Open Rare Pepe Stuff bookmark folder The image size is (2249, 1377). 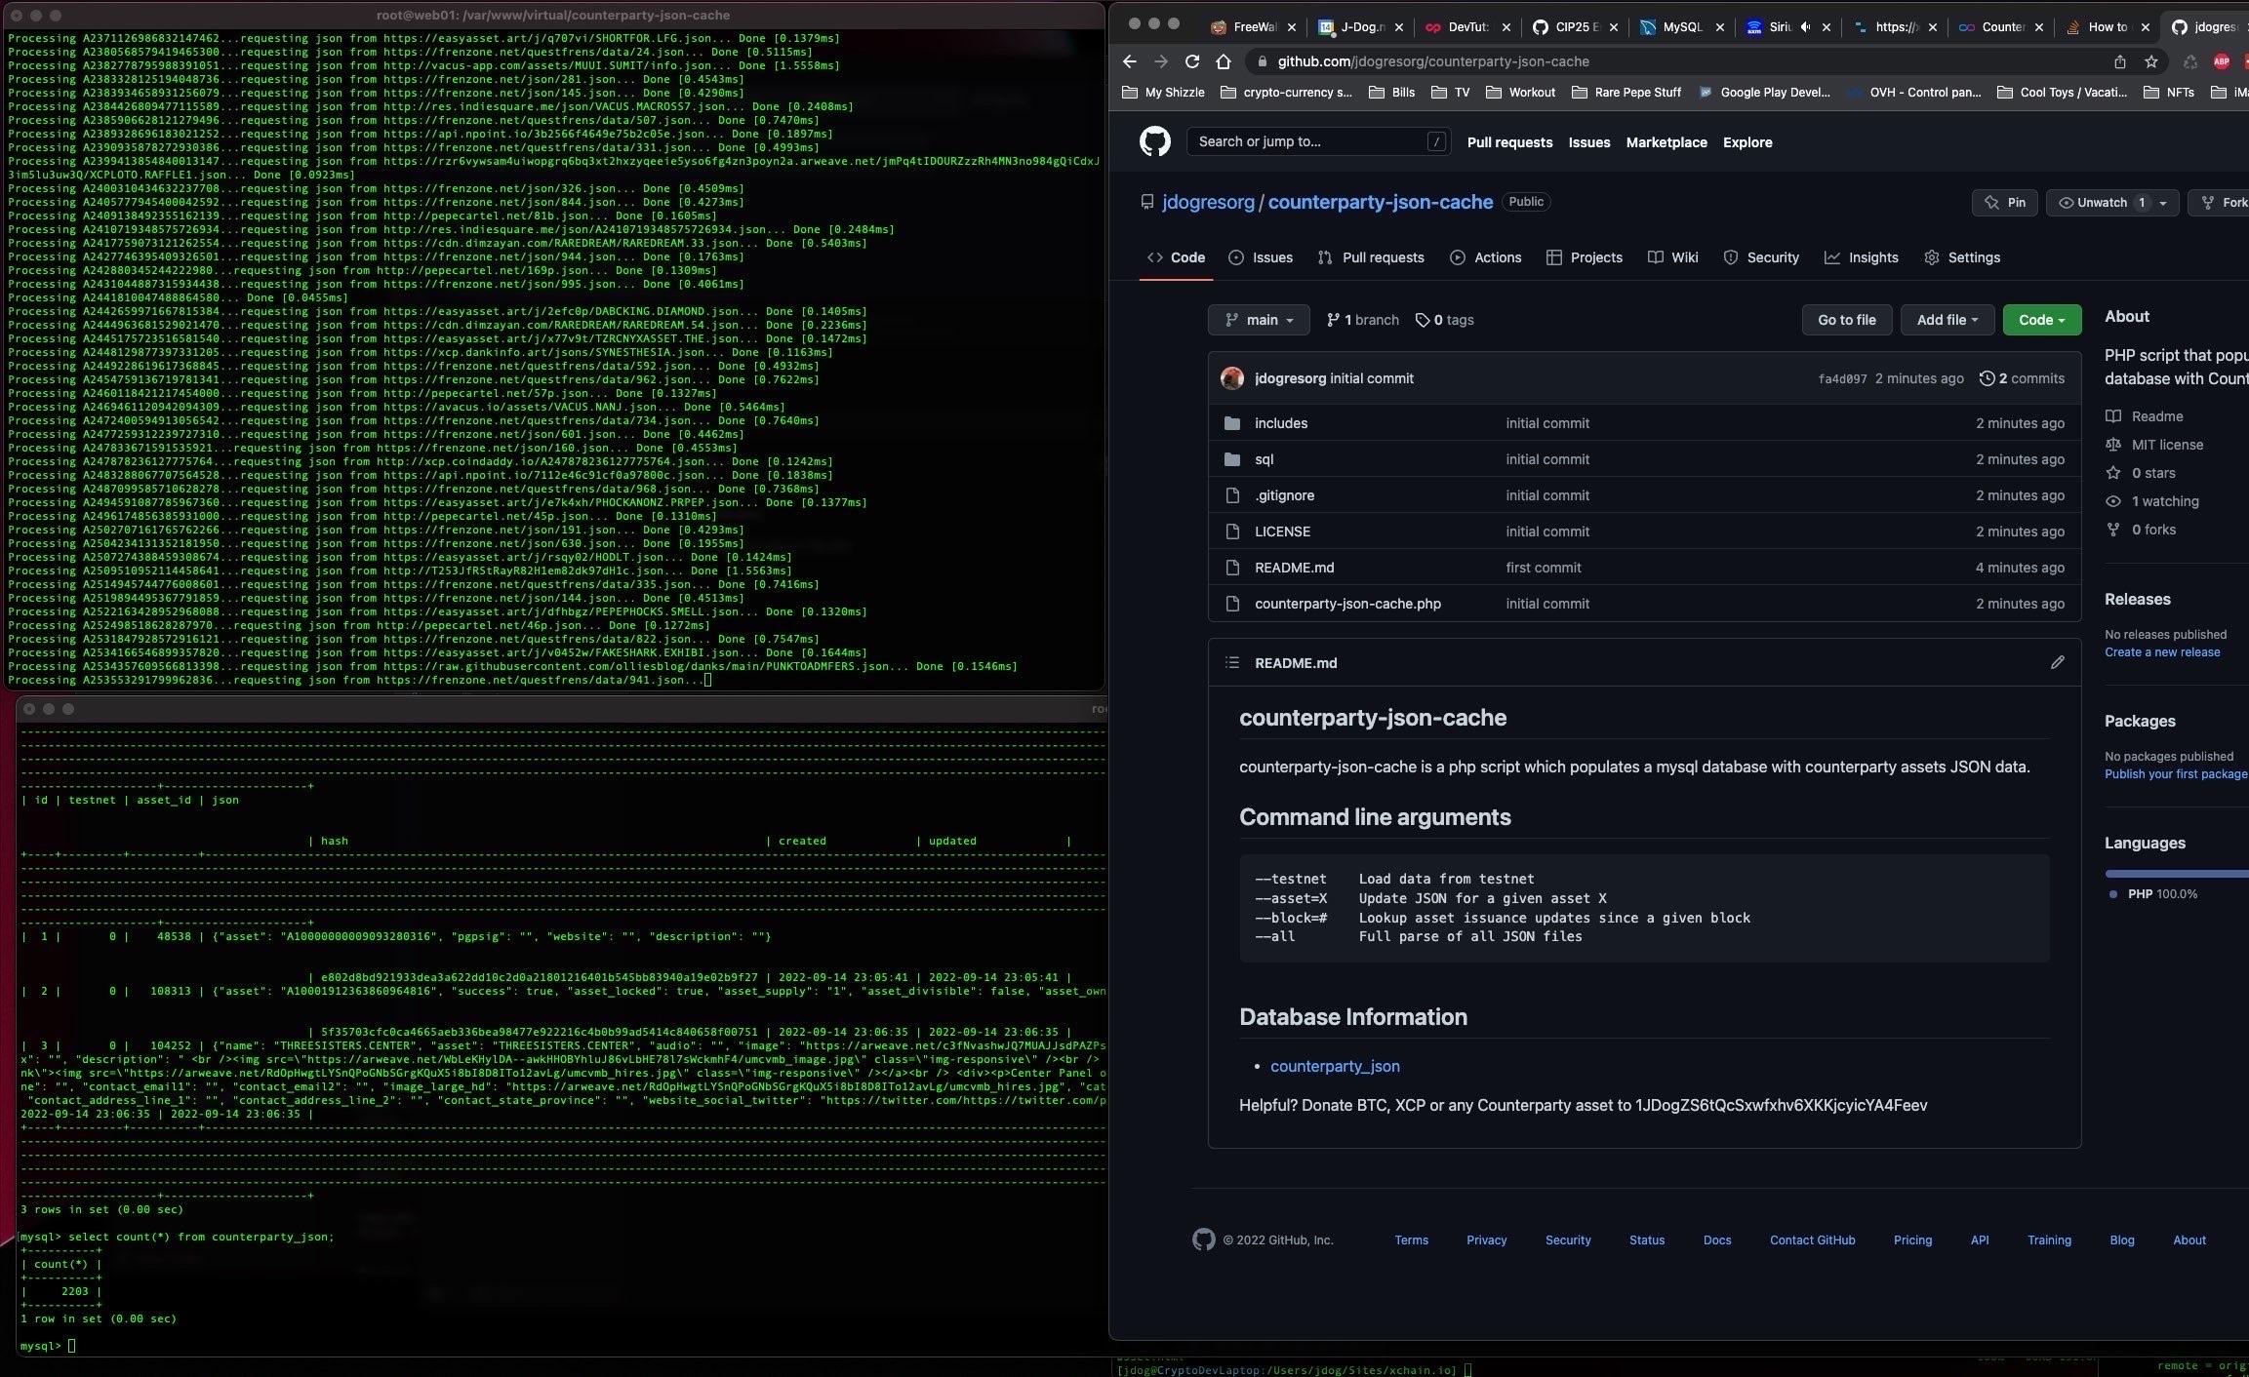pos(1627,93)
